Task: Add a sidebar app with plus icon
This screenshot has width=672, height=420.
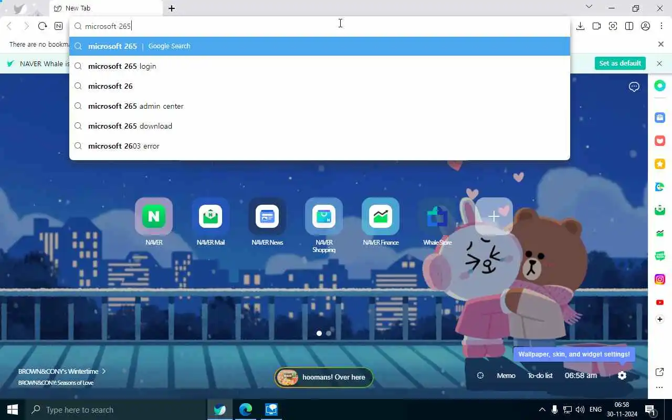Action: point(660,319)
